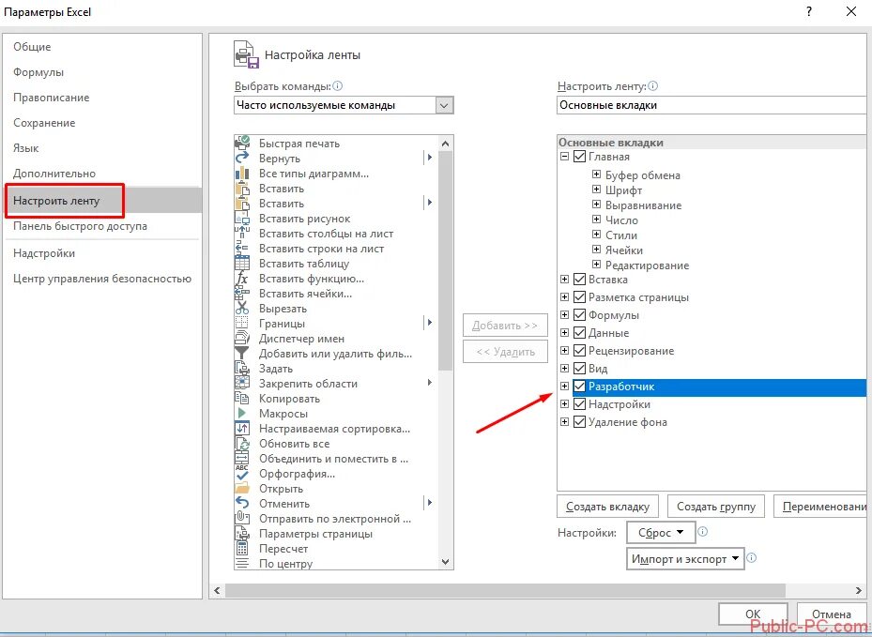Expand the Редактирование group
Screen dimensions: 872x637
coord(596,265)
